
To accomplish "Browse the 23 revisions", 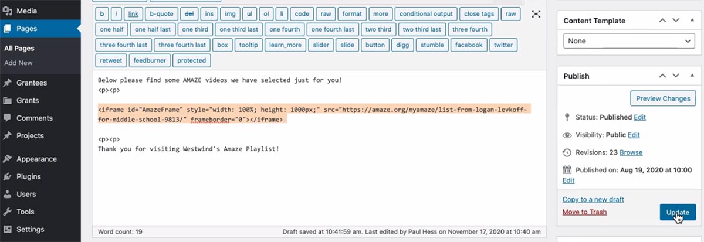I will click(x=631, y=152).
